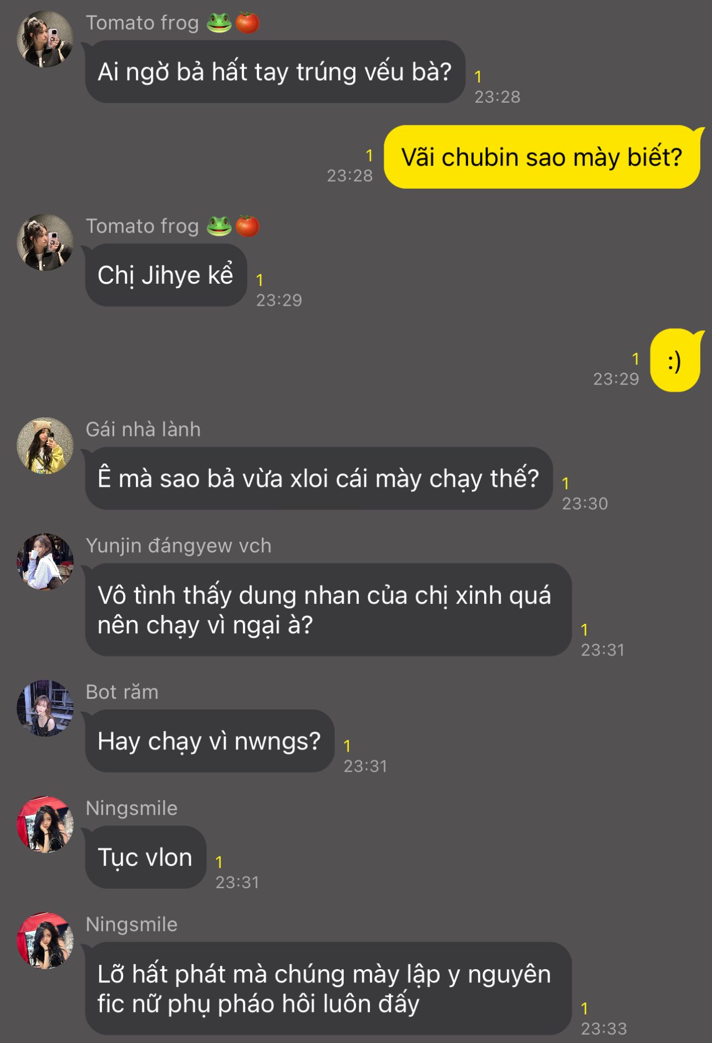The image size is (712, 1043).
Task: Select the "Hay chạy vì nwngs?" message
Action: pyautogui.click(x=210, y=741)
